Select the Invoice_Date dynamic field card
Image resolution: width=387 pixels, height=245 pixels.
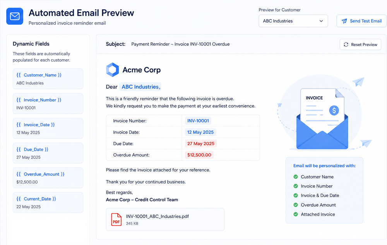(48, 128)
